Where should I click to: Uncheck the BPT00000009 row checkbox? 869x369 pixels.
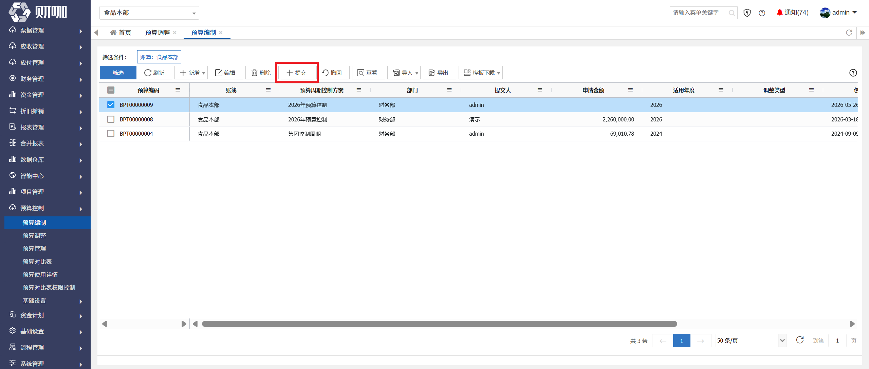111,105
